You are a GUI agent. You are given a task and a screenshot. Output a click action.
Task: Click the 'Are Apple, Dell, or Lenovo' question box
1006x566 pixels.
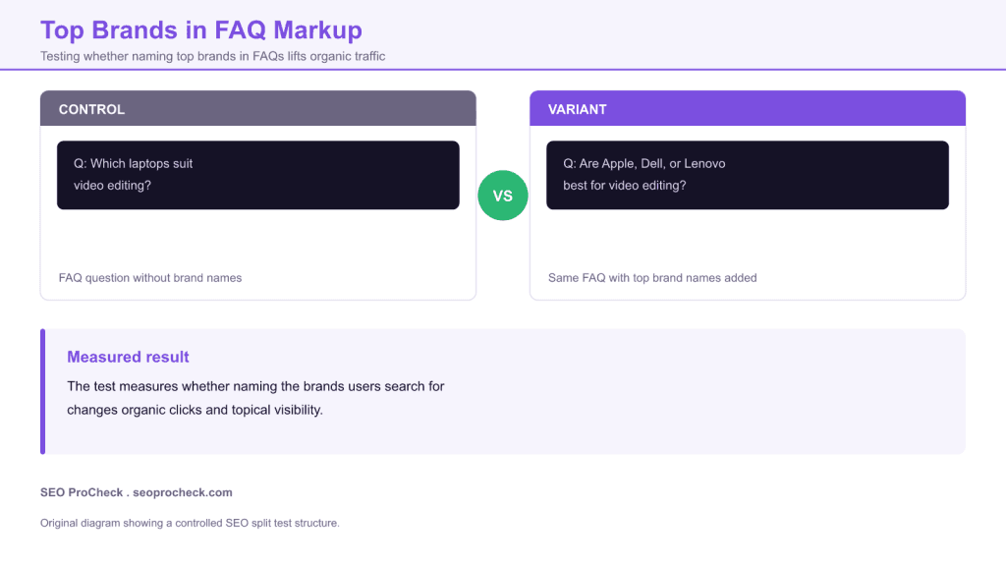pyautogui.click(x=748, y=175)
